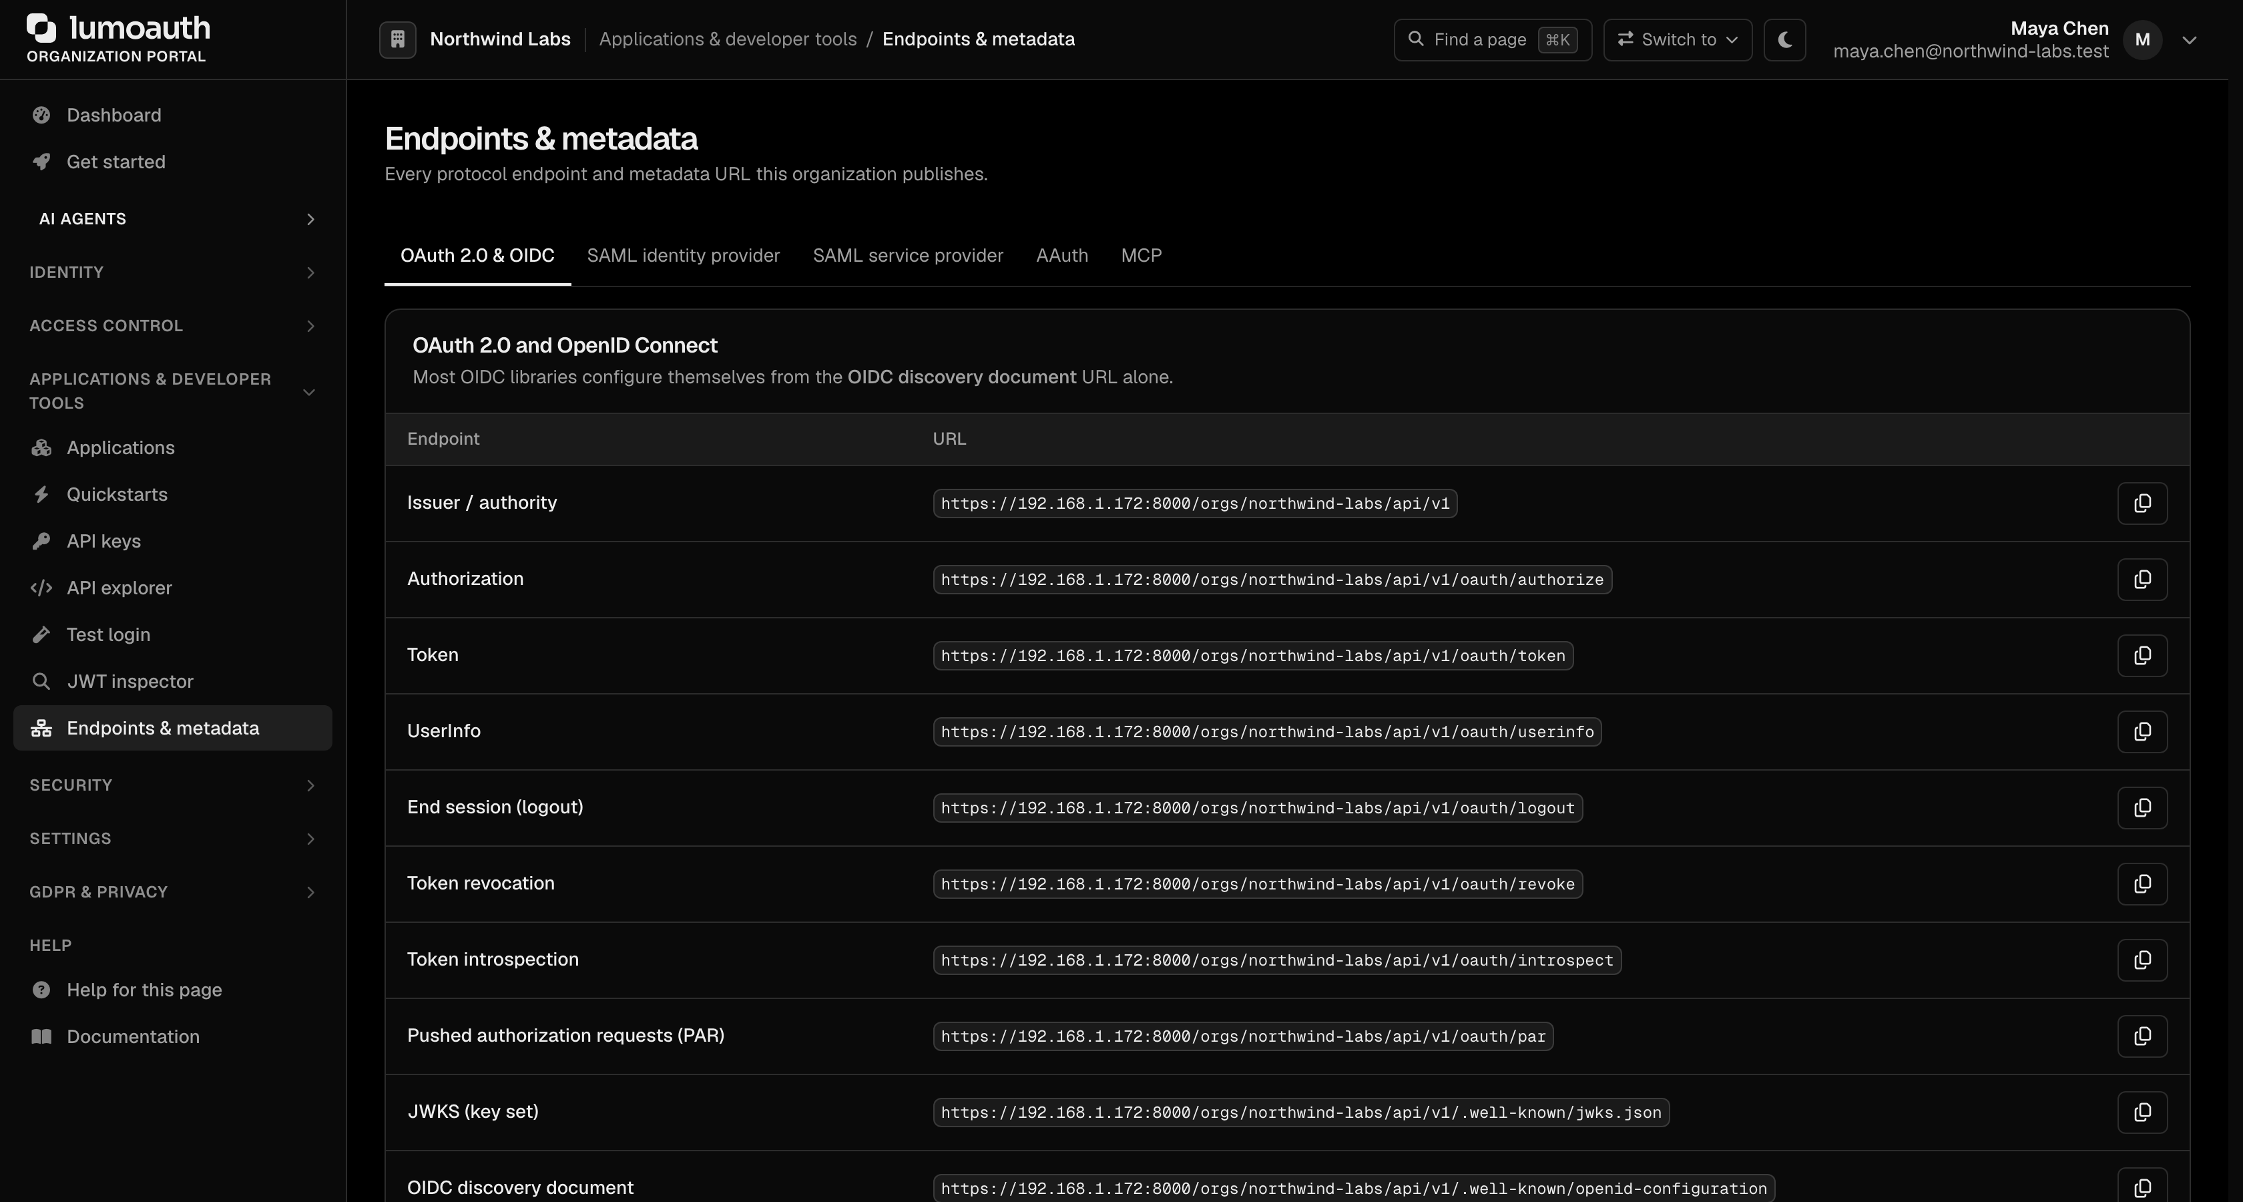
Task: Expand the Identity section
Action: (172, 272)
